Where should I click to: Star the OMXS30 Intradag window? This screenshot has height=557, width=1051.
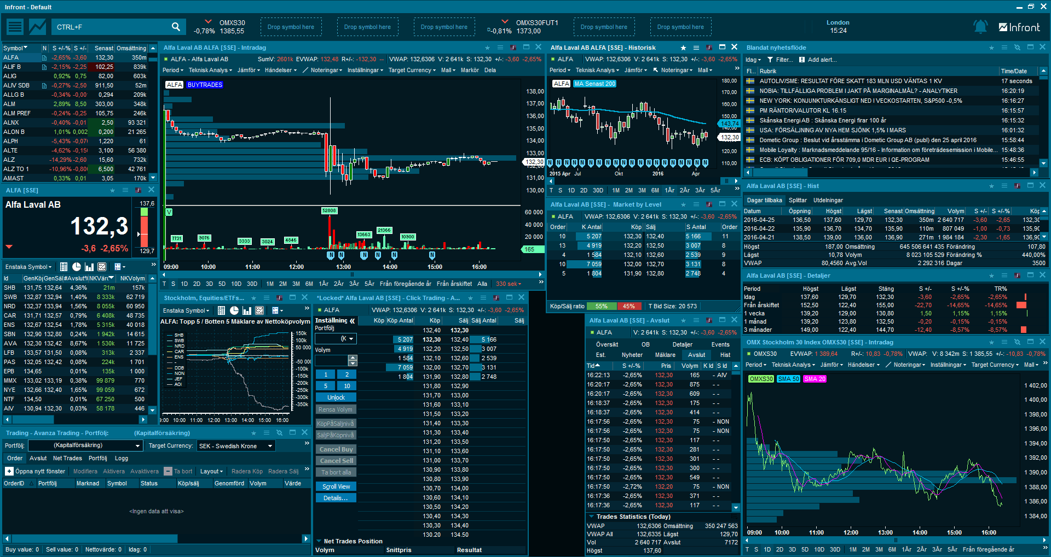[x=991, y=342]
